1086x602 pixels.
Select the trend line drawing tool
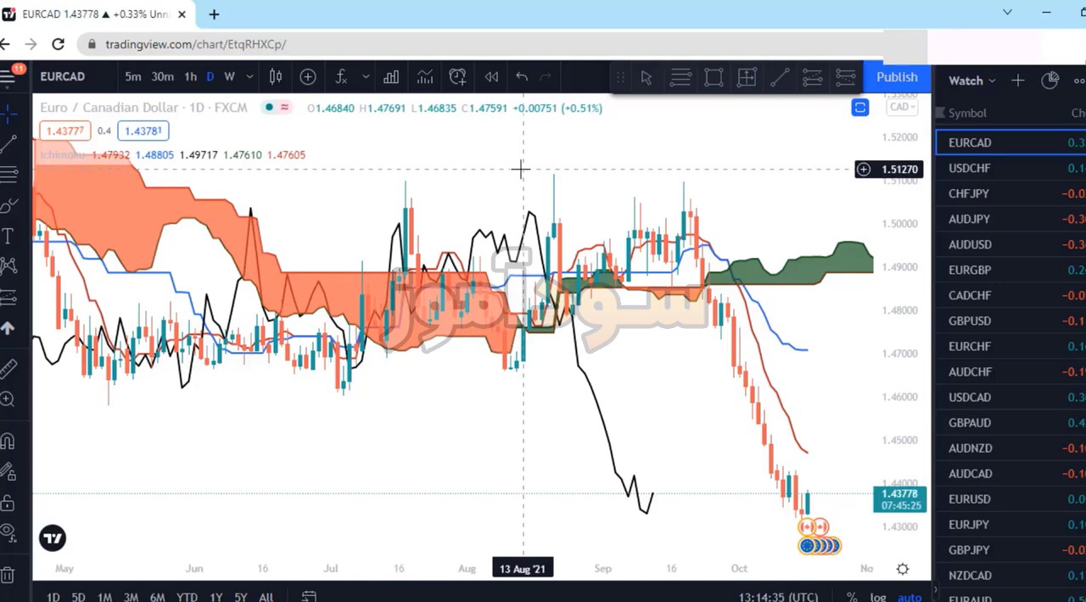click(x=8, y=143)
